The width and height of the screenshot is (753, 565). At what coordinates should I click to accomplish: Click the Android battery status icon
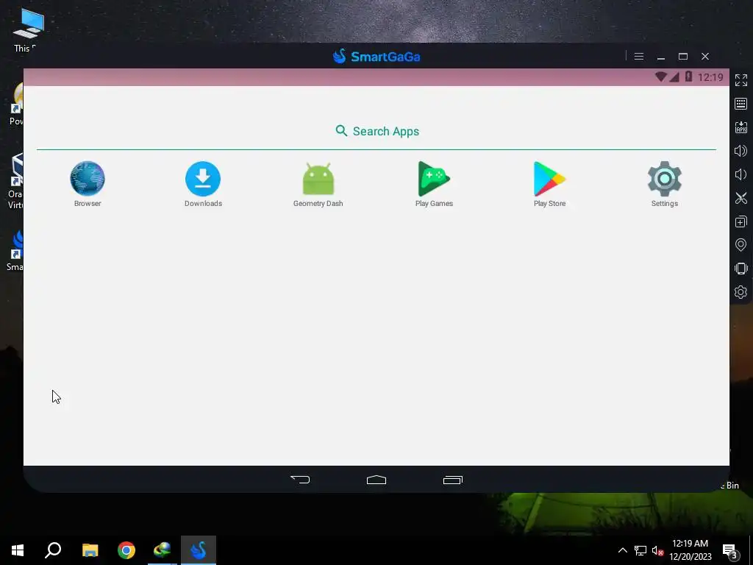(x=688, y=77)
